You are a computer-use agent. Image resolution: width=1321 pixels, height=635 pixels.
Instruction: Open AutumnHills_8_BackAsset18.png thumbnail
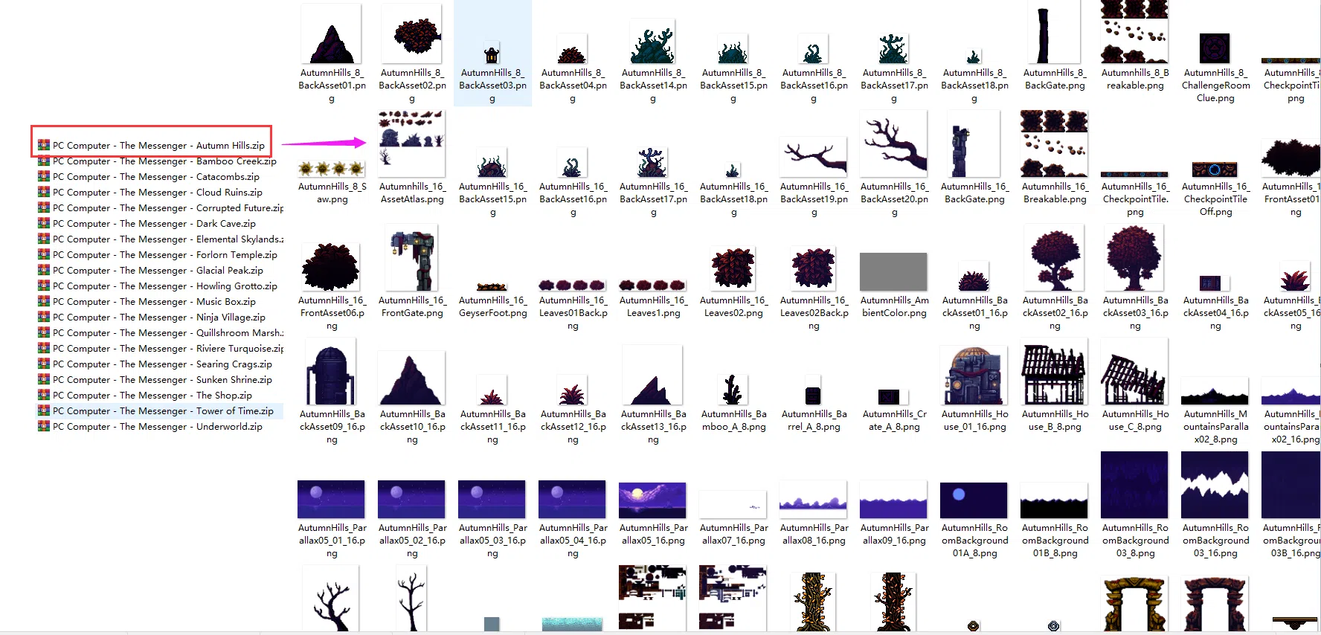pos(974,57)
